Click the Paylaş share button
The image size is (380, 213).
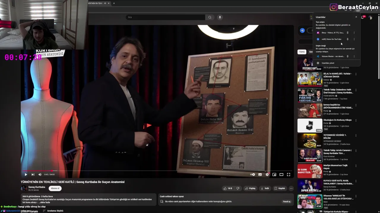pos(250,188)
